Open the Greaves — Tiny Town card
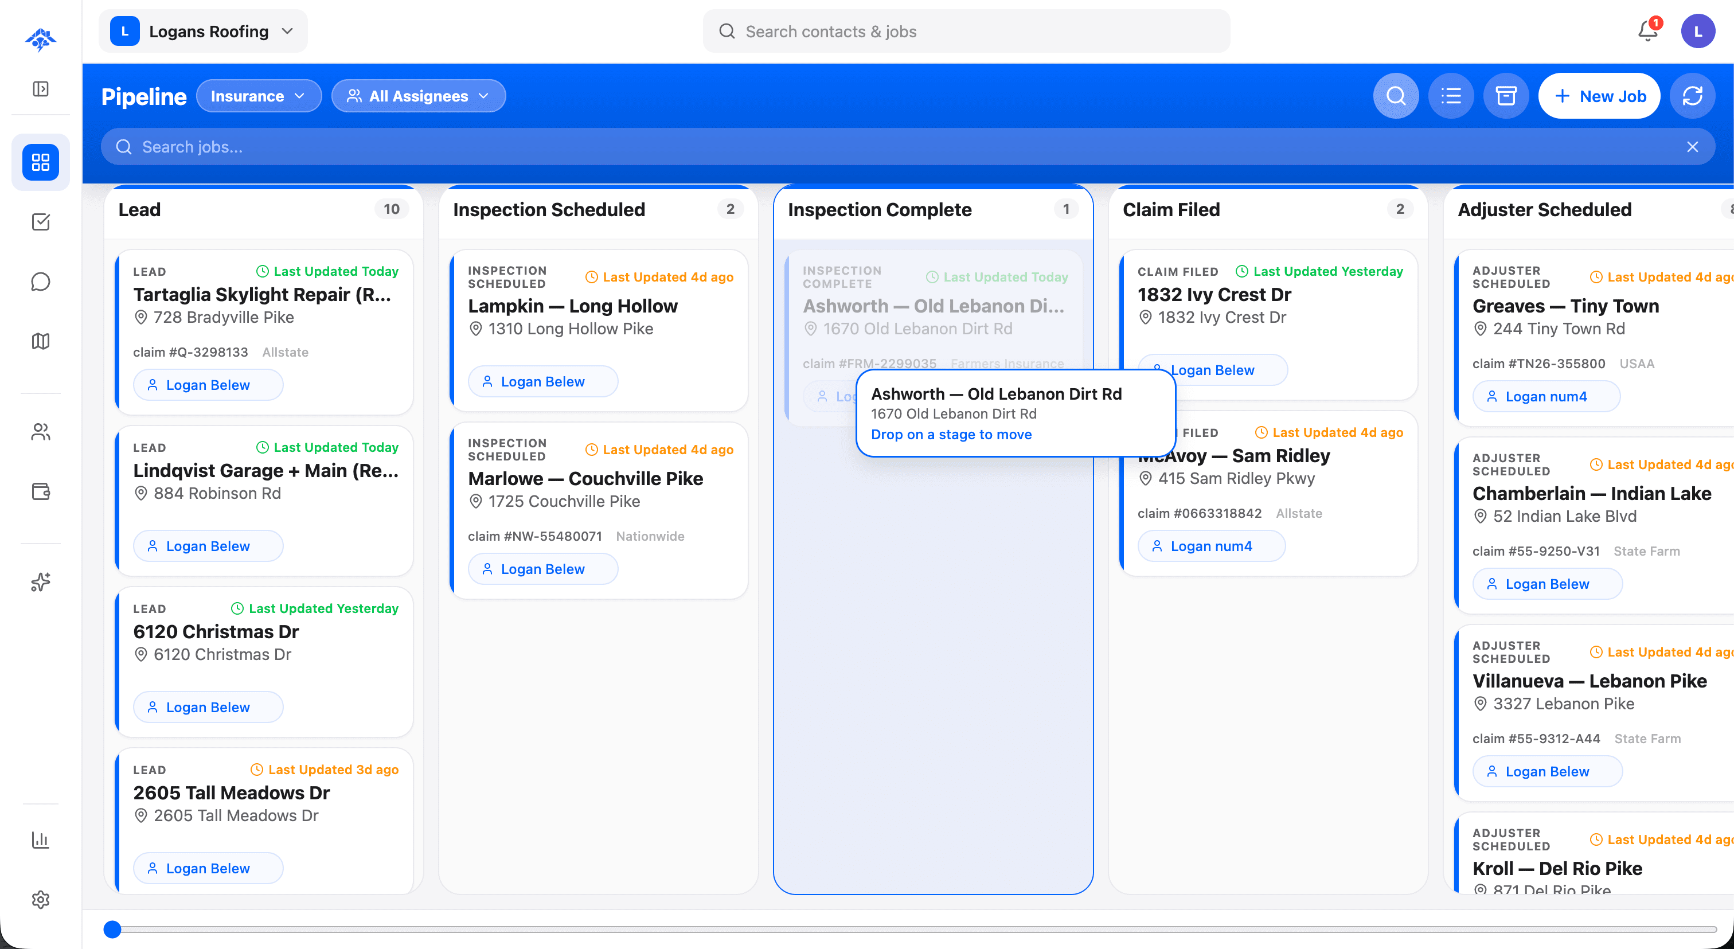Image resolution: width=1734 pixels, height=949 pixels. click(x=1594, y=338)
